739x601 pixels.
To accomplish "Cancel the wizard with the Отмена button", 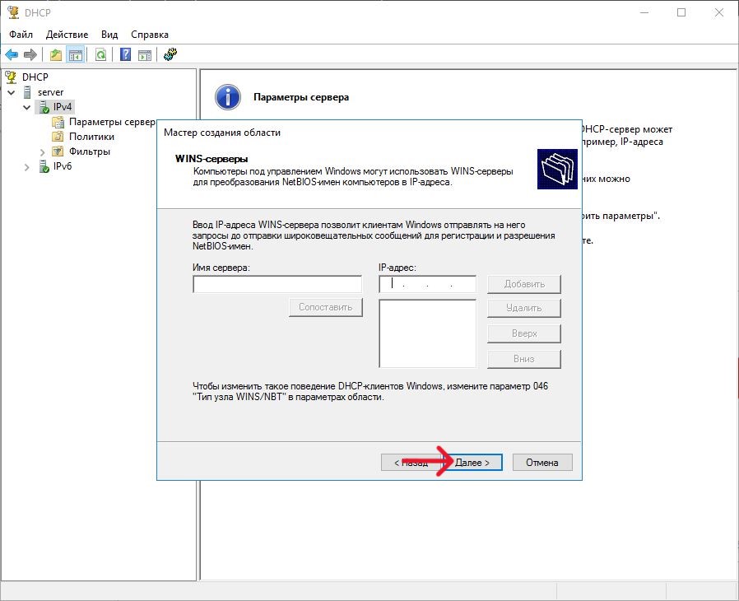I will click(x=541, y=463).
